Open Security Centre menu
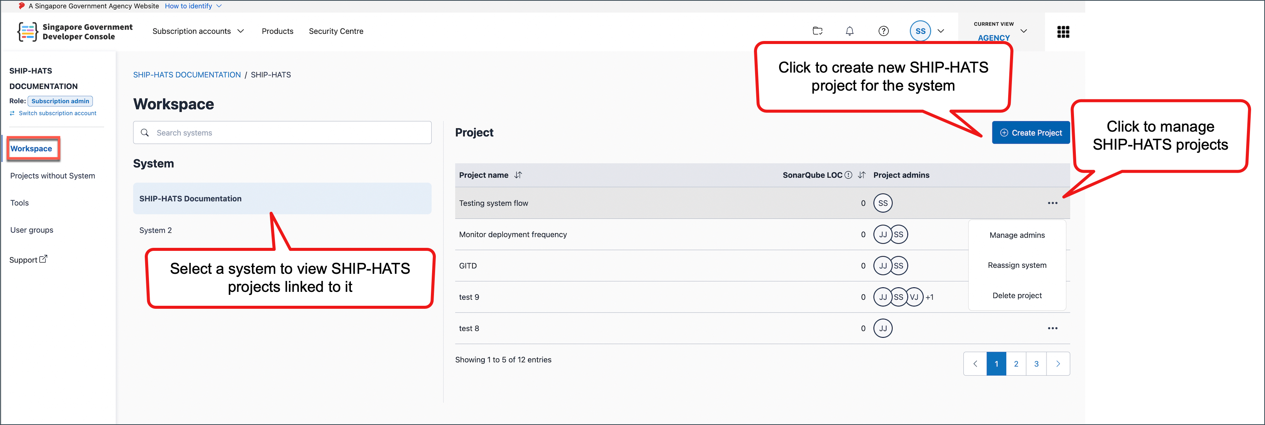This screenshot has height=425, width=1265. pos(336,31)
